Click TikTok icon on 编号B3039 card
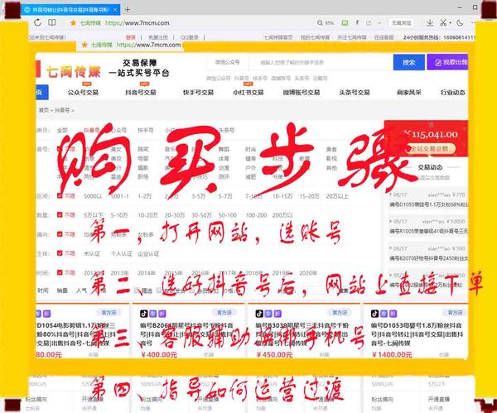 pyautogui.click(x=259, y=314)
